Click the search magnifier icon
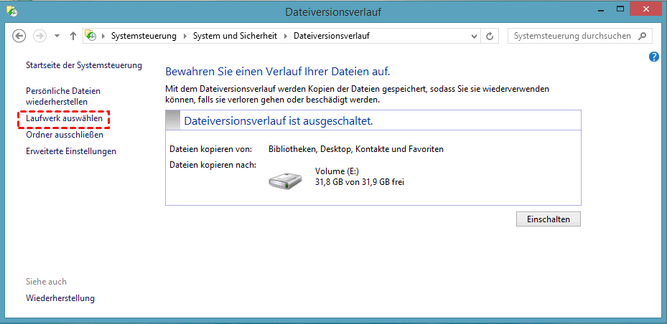667x324 pixels. 643,36
